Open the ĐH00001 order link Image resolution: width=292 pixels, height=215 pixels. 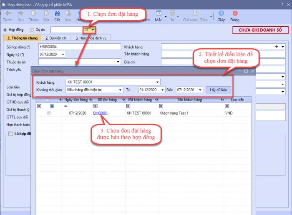101,113
